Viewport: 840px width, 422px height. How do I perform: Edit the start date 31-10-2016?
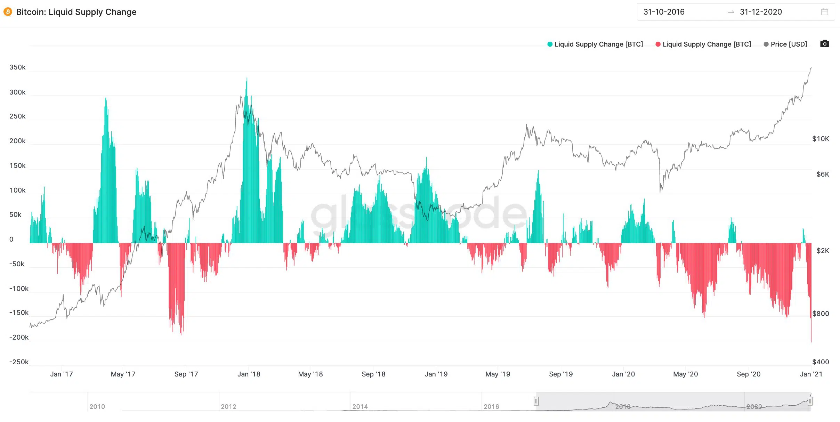pyautogui.click(x=664, y=12)
